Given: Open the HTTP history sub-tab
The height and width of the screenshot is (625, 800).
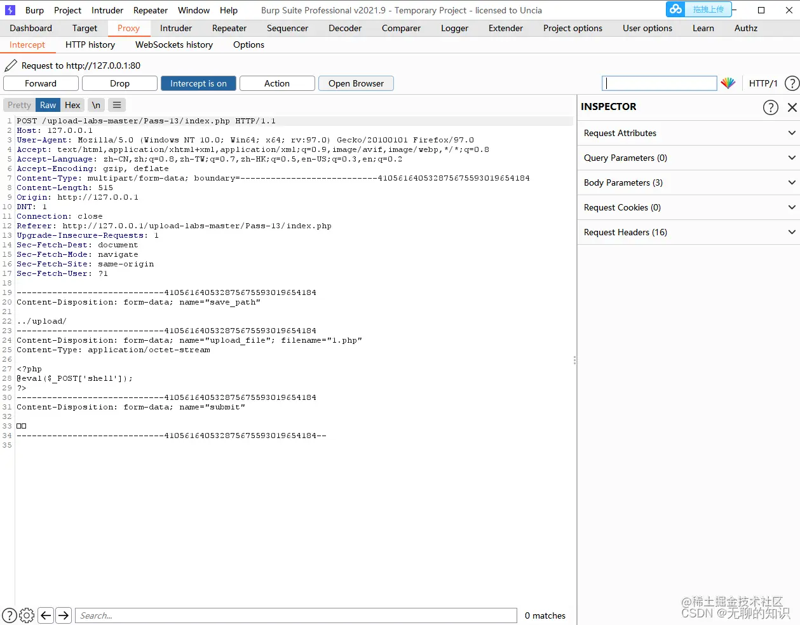Looking at the screenshot, I should (90, 45).
